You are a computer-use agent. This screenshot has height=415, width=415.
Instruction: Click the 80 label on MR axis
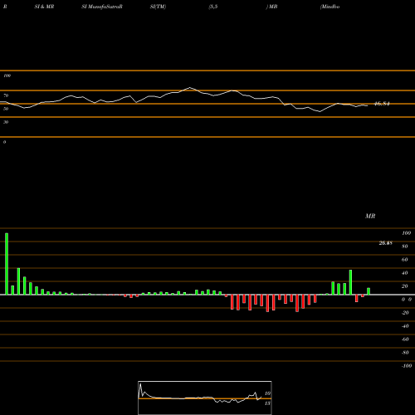405,247
